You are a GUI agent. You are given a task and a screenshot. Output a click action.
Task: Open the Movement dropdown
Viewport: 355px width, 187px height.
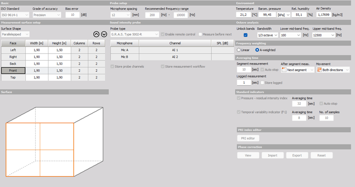click(x=333, y=70)
